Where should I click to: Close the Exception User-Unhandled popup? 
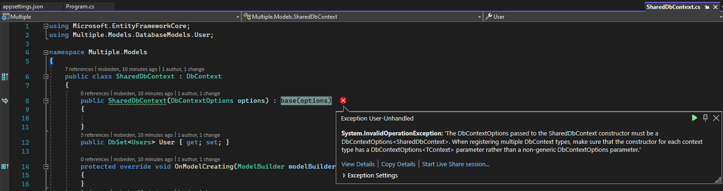(x=716, y=118)
